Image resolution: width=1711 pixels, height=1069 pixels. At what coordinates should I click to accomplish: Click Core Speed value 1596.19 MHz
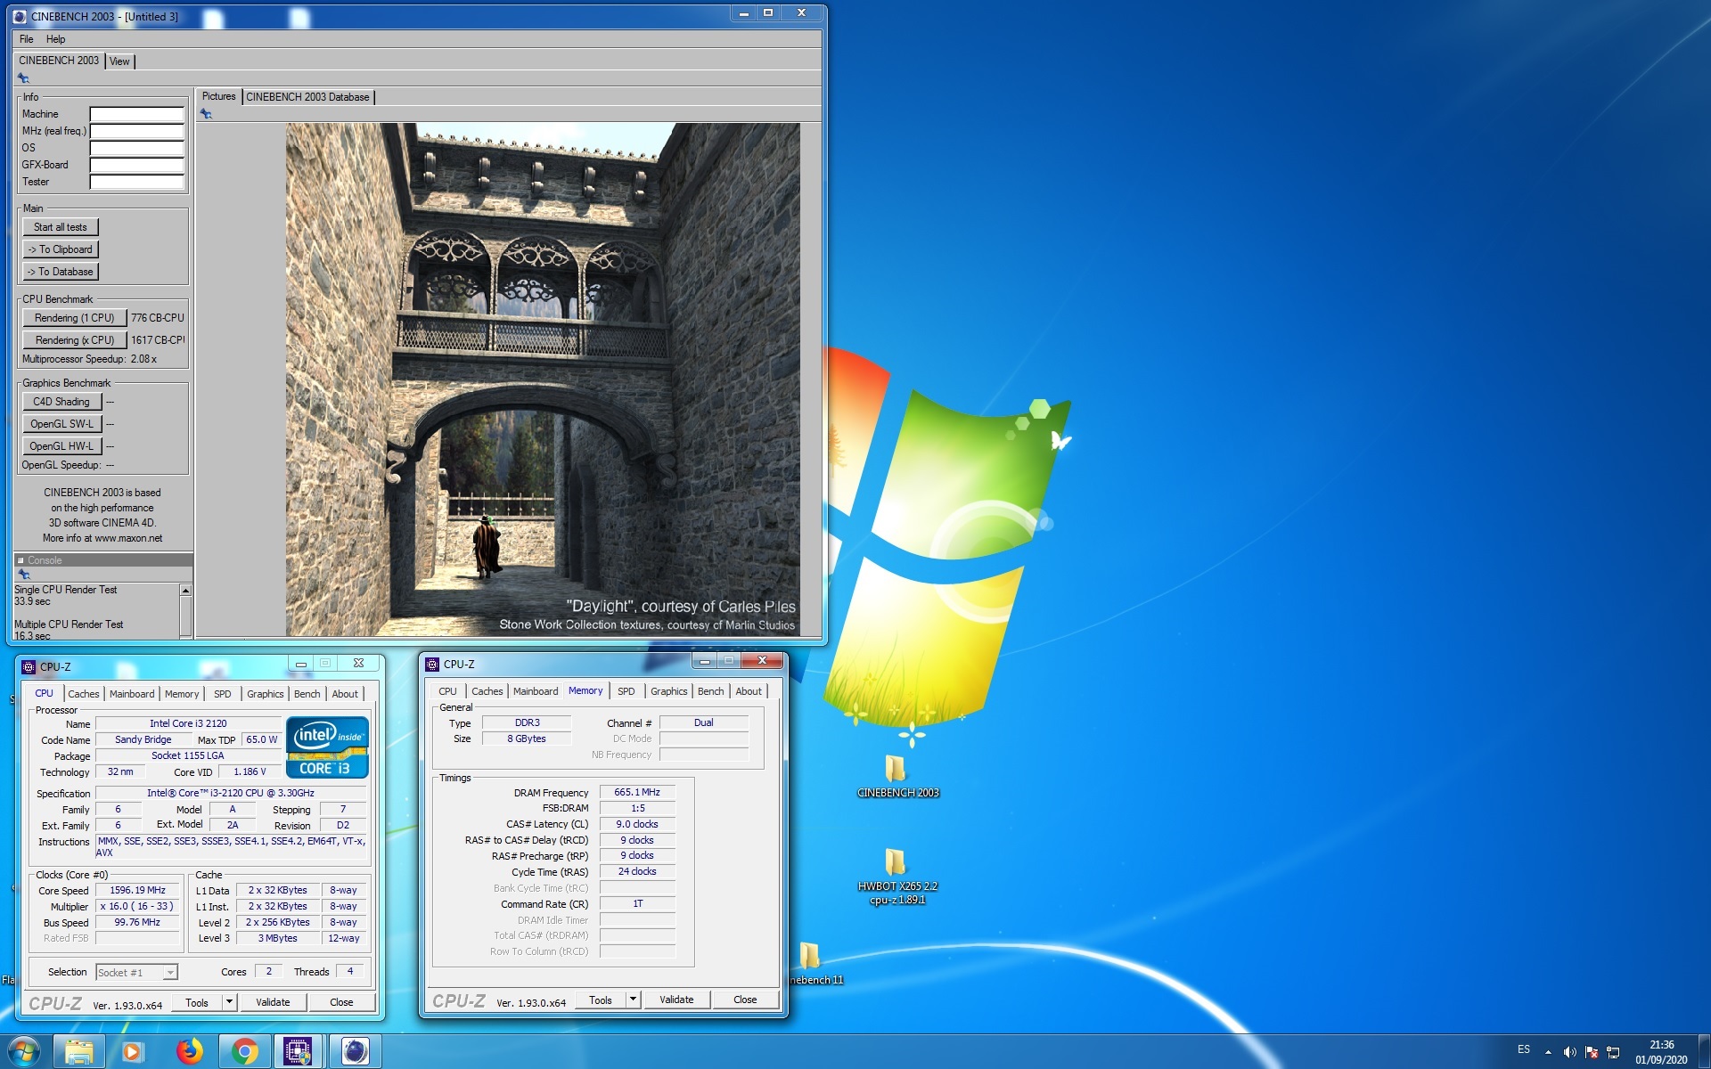point(138,890)
